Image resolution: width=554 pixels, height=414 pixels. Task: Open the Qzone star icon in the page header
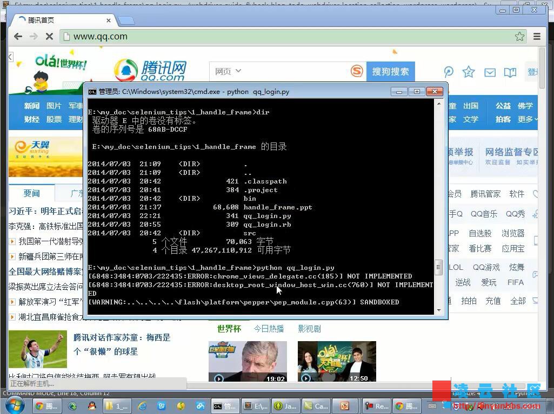click(469, 72)
